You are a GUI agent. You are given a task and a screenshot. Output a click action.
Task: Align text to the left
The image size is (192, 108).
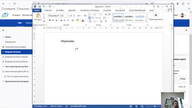(90, 18)
